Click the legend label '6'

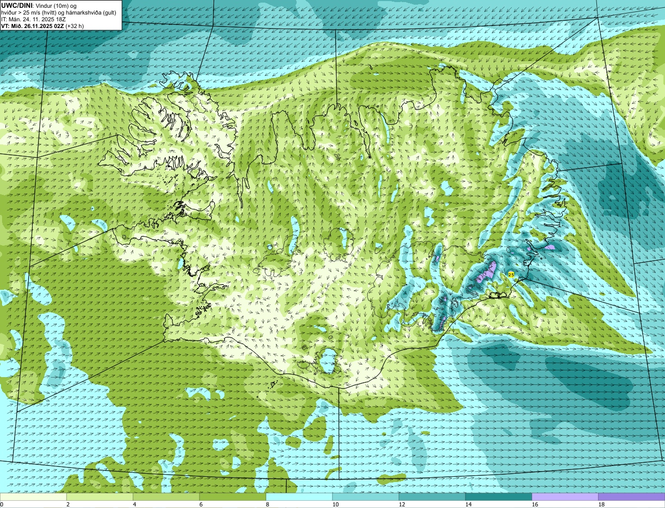tap(201, 504)
